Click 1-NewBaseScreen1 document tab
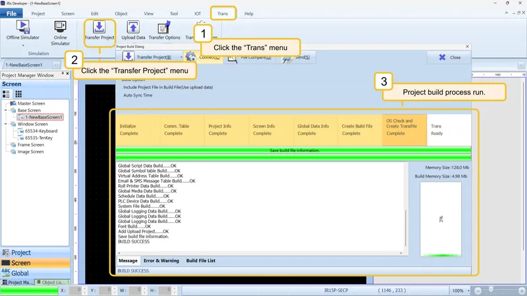Image resolution: width=527 pixels, height=296 pixels. [x=24, y=65]
